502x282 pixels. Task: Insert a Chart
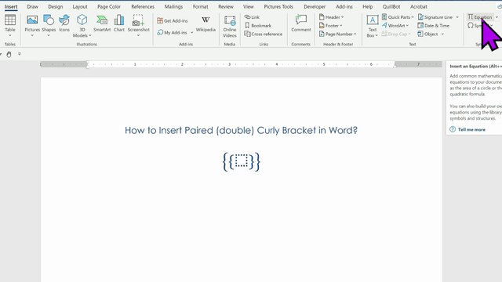pyautogui.click(x=118, y=23)
